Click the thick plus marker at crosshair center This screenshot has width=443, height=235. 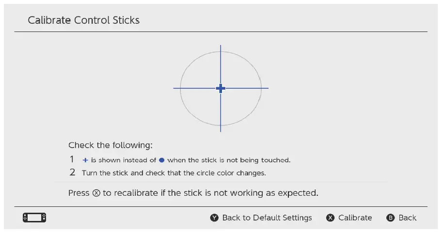(221, 88)
